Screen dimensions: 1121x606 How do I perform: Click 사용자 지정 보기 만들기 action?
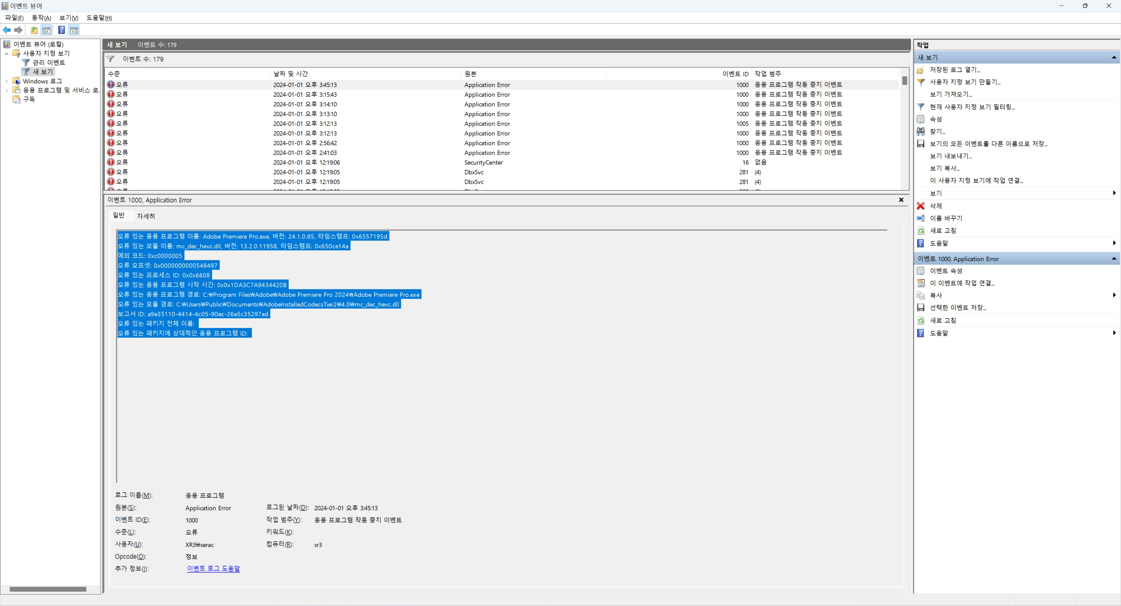coord(965,82)
